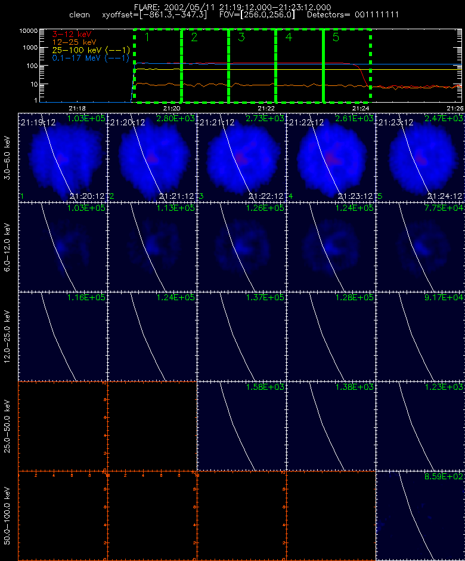Click the 1.37E+05 peak value
Viewport: 465px width, 561px height.
pos(265,297)
